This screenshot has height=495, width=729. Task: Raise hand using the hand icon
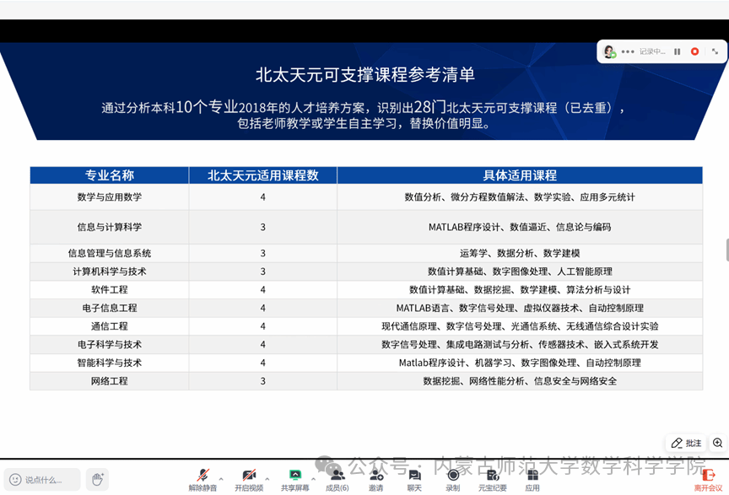click(97, 479)
